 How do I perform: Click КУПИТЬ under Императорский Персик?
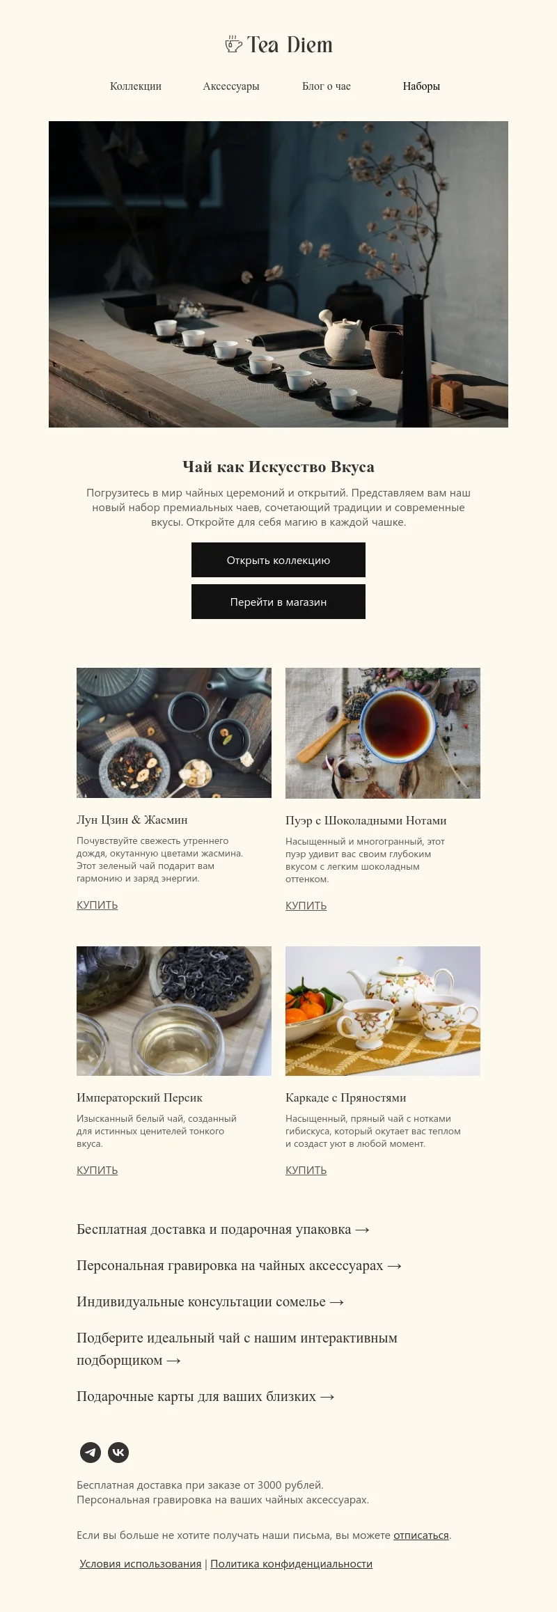pyautogui.click(x=97, y=1171)
